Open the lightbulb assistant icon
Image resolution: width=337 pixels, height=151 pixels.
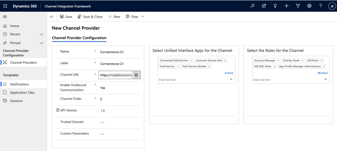click(275, 6)
